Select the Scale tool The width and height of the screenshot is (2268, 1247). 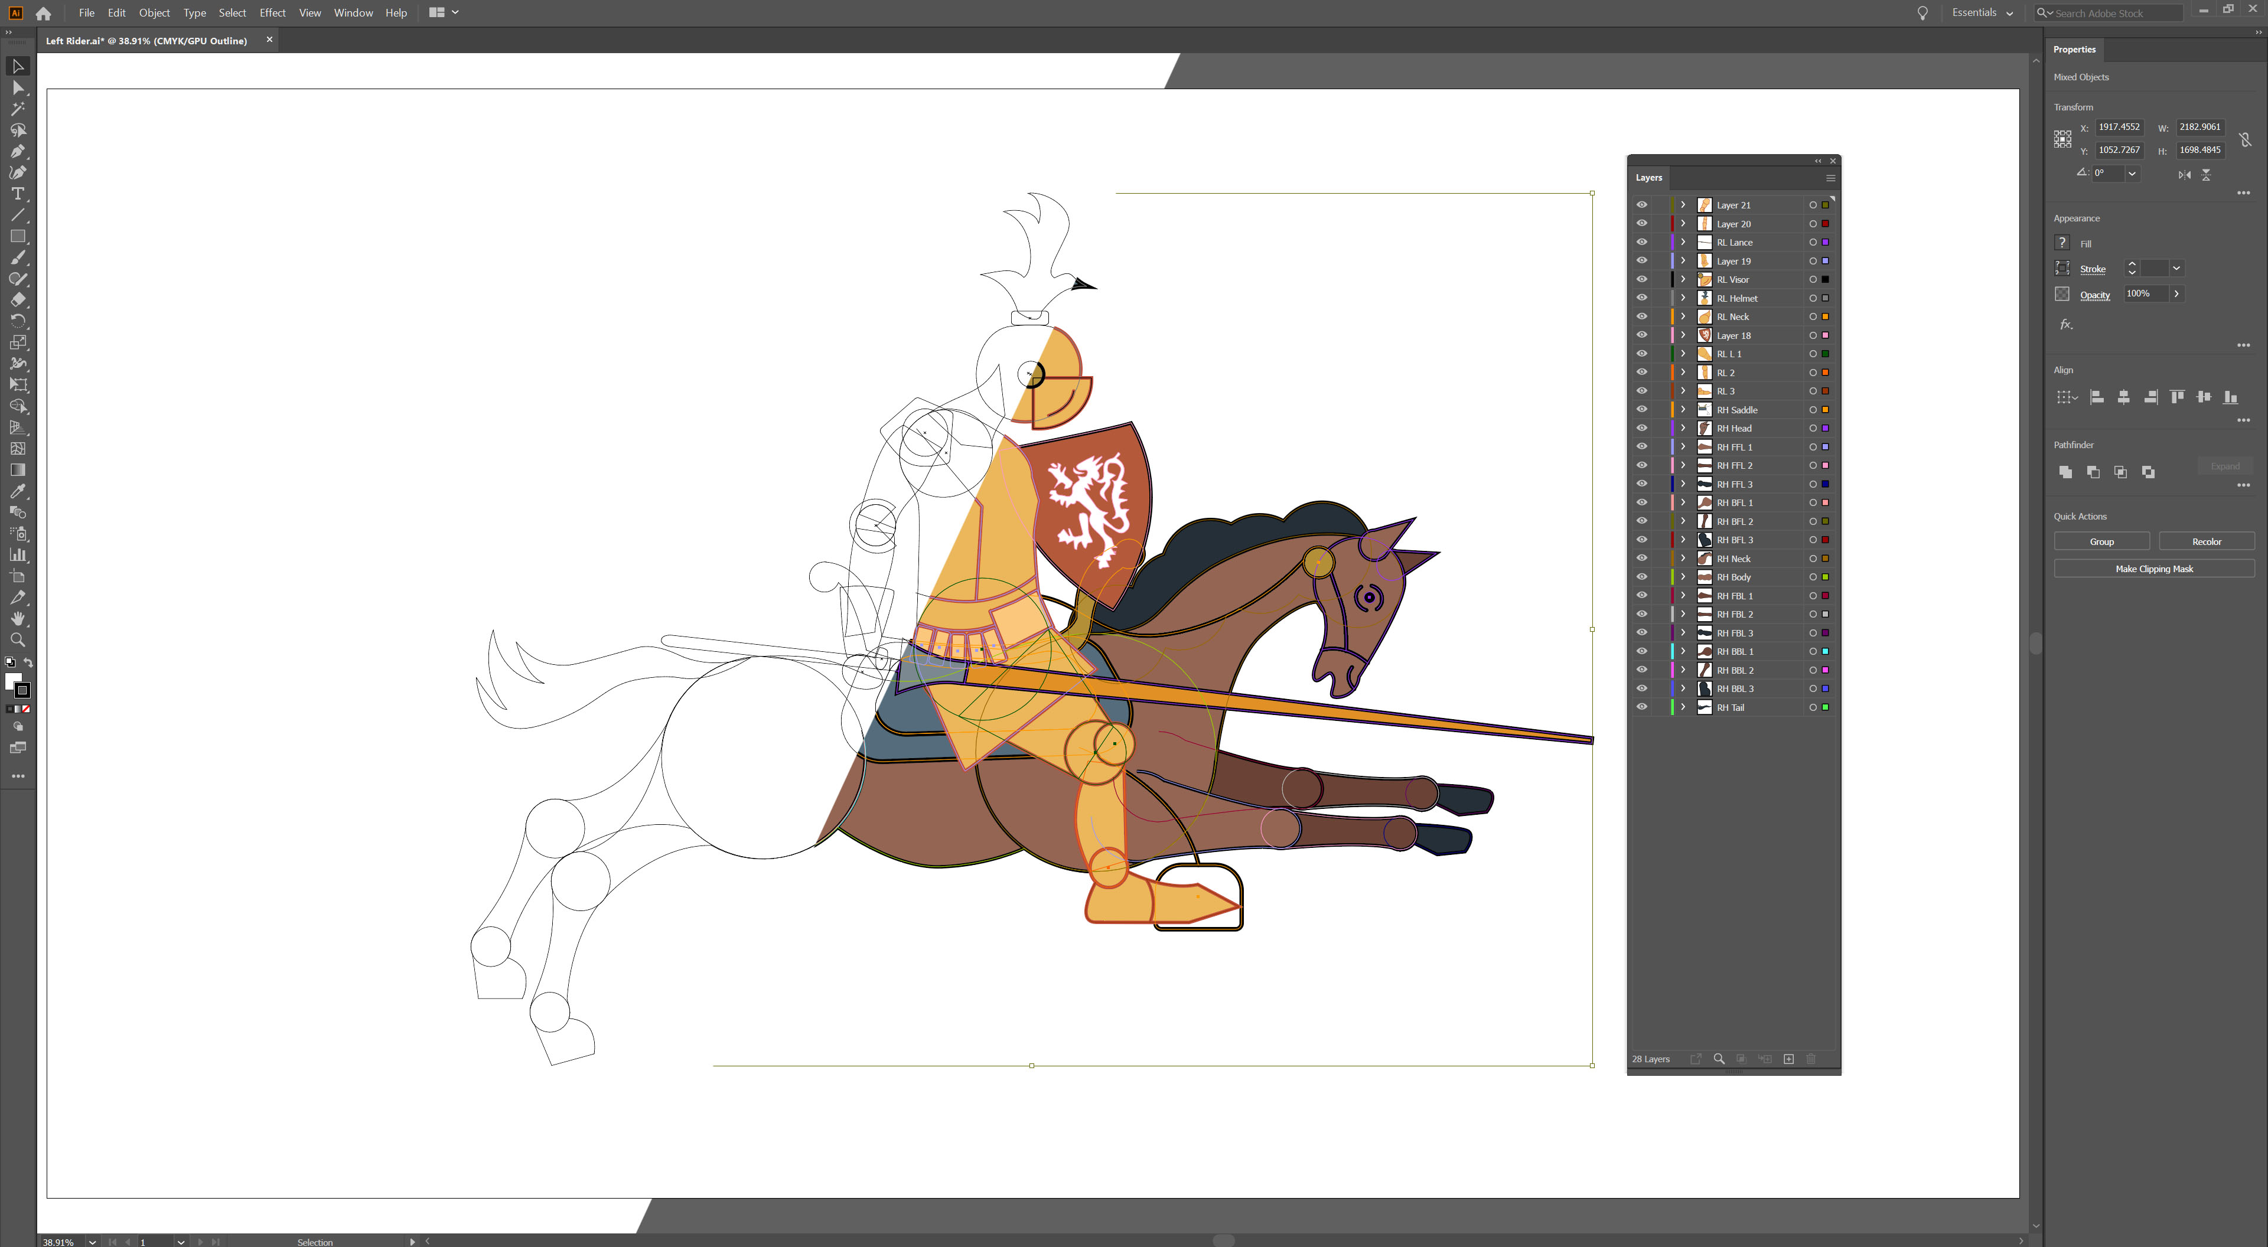click(18, 342)
